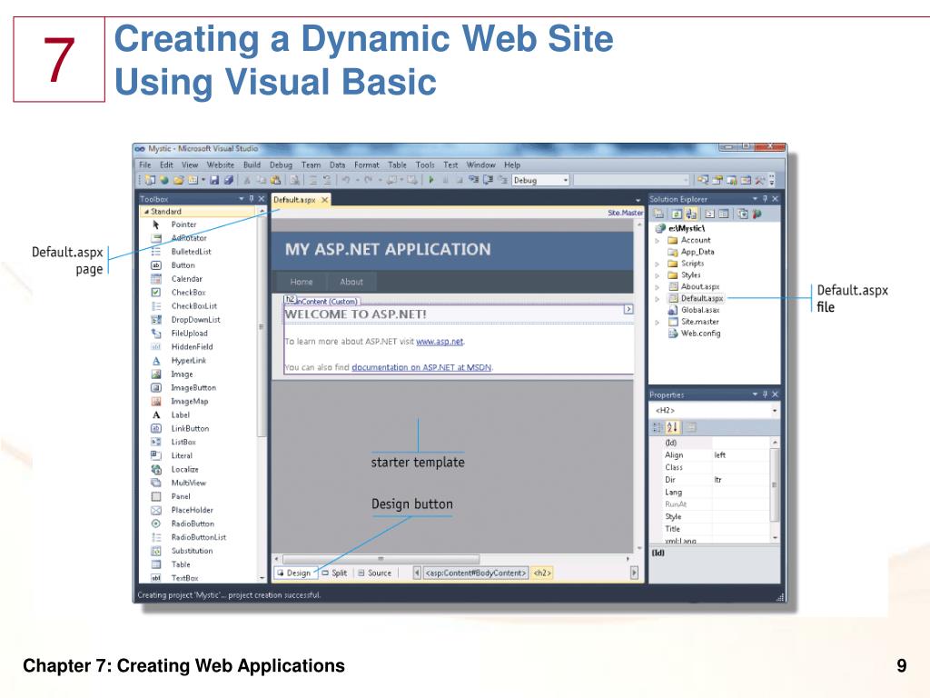Pin the Toolbox panel with auto-hide icon
Image resolution: width=930 pixels, height=698 pixels.
pos(252,199)
